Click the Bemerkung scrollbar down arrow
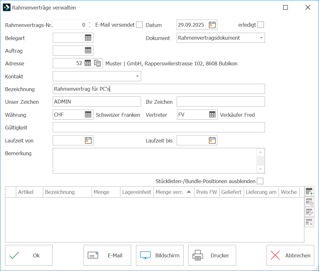The width and height of the screenshot is (319, 271). [261, 169]
